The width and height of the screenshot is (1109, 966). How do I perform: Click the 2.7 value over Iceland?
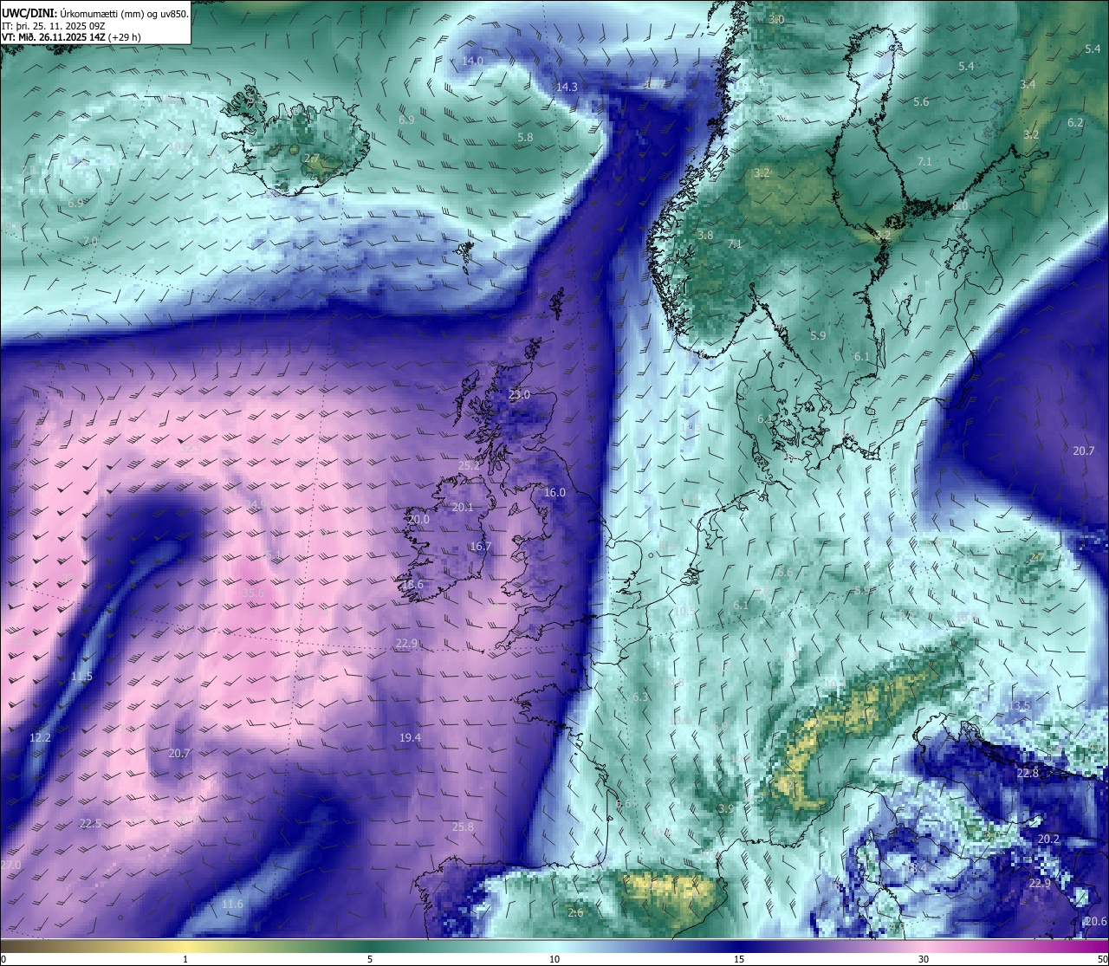click(311, 159)
